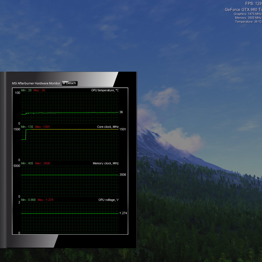The image size is (262, 262).
Task: Click the Detach button in Afterburner monitor
Action: coord(70,83)
